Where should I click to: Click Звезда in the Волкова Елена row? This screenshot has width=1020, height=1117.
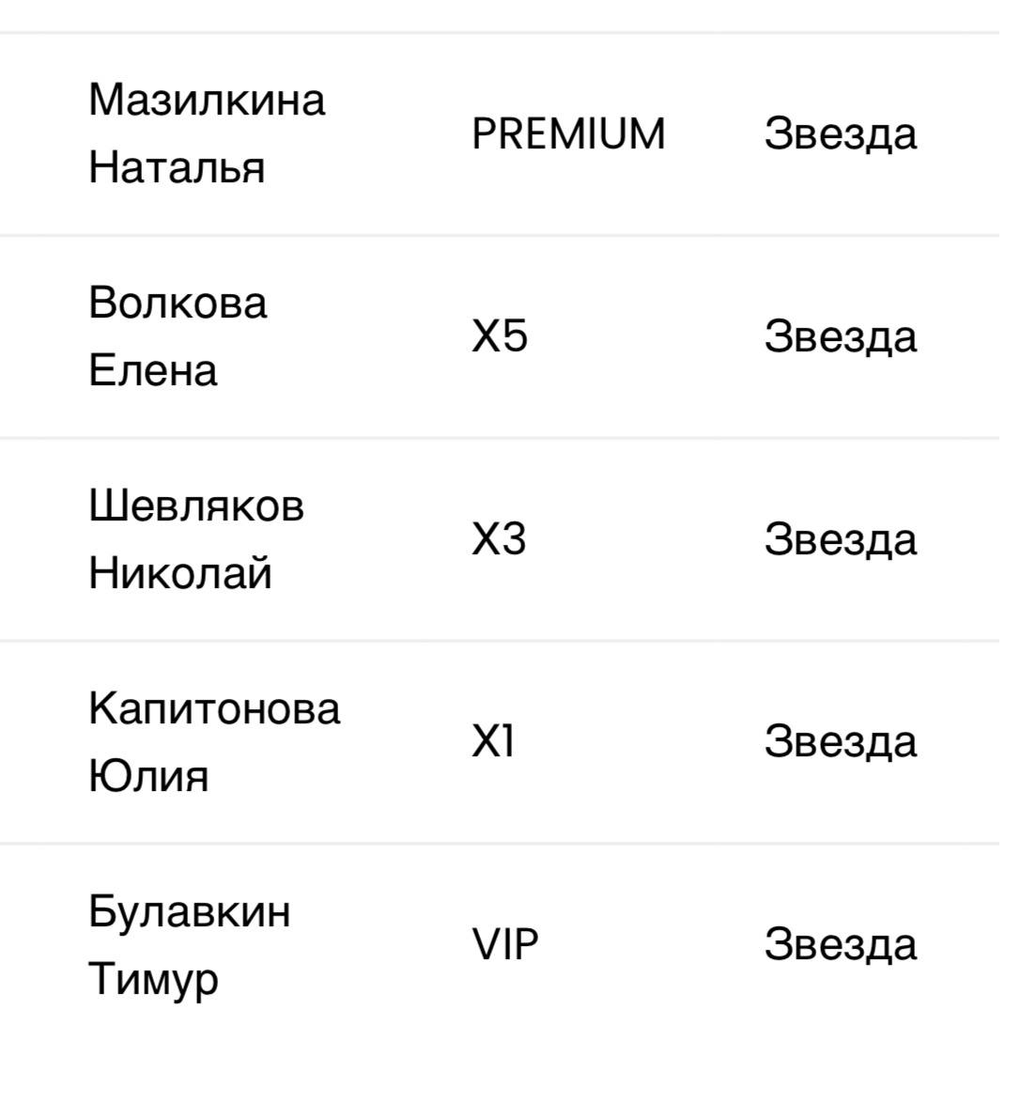(x=840, y=336)
